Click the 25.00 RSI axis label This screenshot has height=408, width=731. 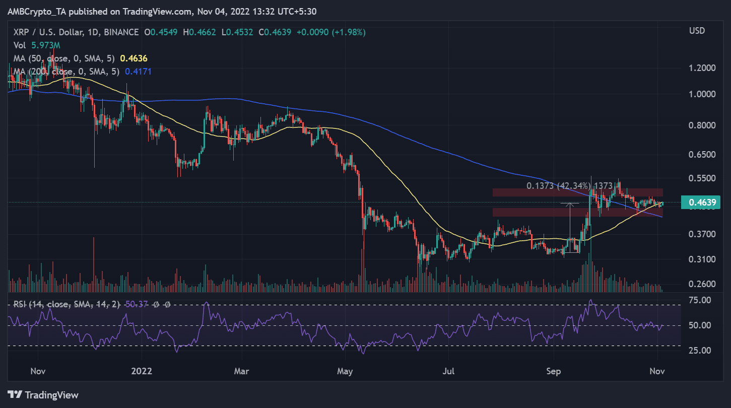pyautogui.click(x=700, y=350)
